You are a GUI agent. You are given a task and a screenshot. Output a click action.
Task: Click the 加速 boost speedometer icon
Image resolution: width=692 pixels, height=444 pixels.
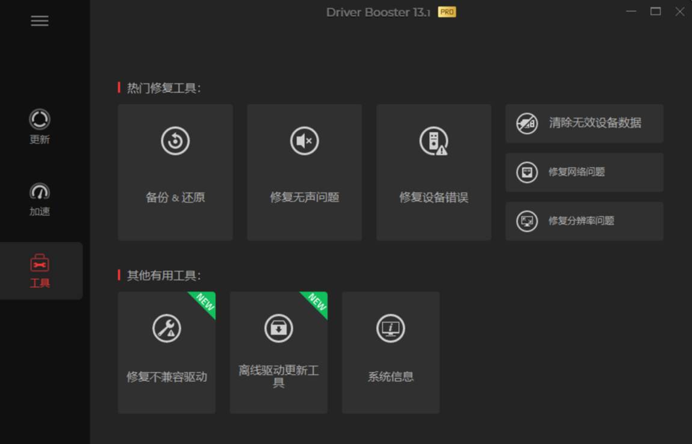(x=40, y=192)
